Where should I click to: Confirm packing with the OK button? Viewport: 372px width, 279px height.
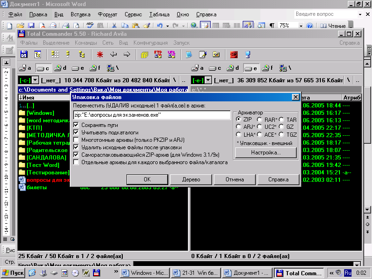(147, 179)
